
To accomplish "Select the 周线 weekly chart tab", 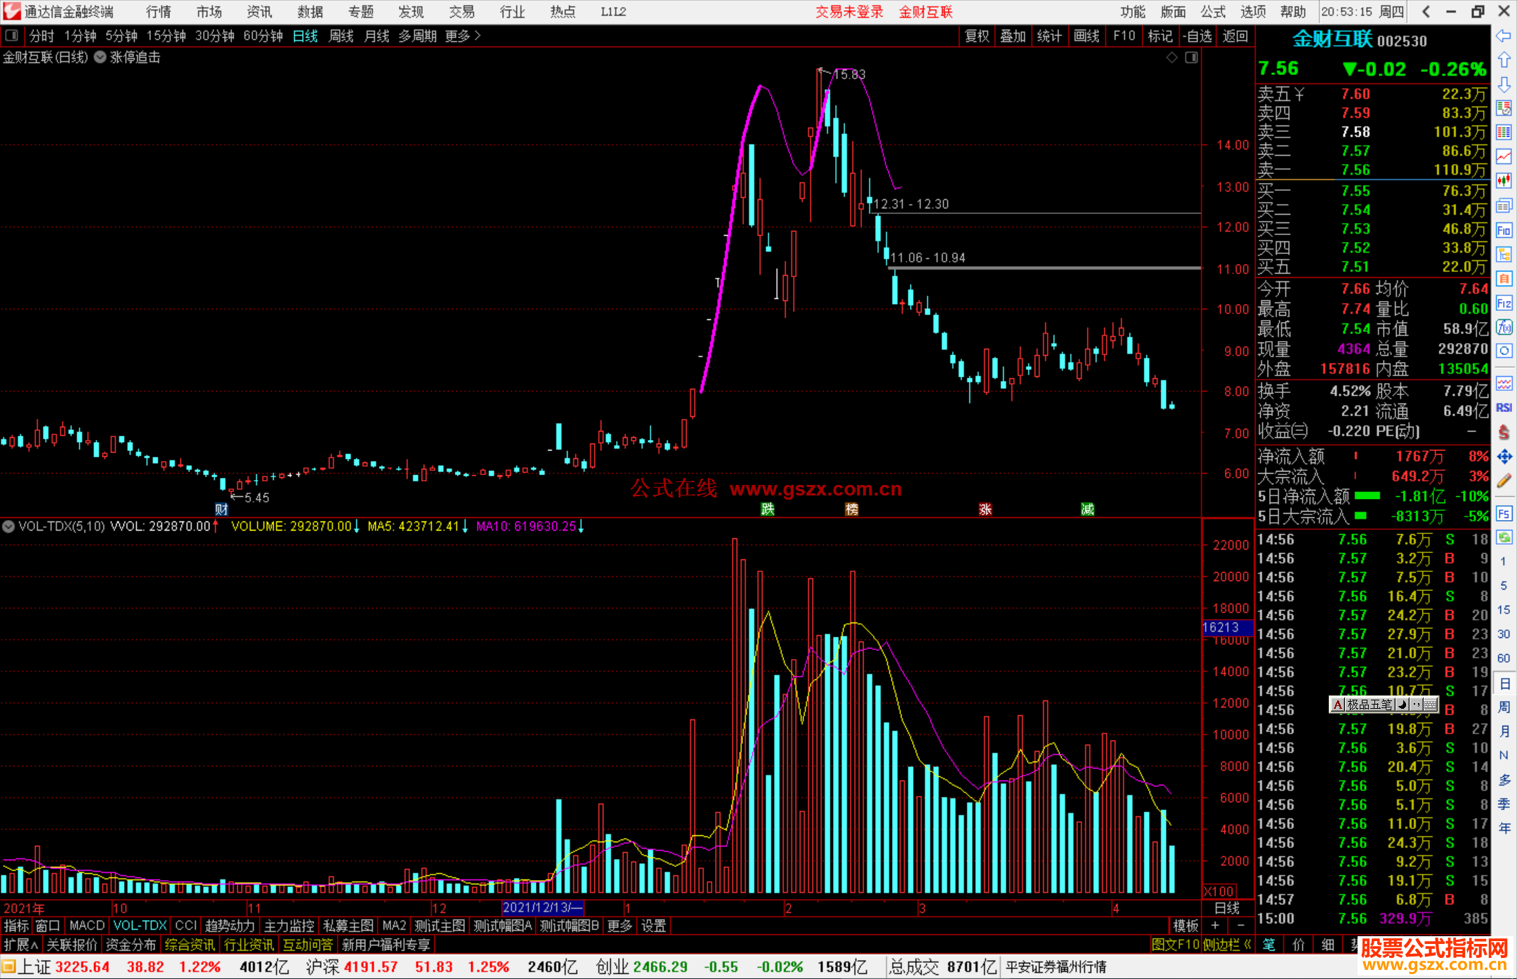I will click(341, 36).
